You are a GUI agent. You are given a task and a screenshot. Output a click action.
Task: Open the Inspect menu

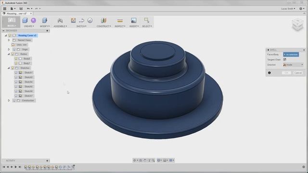point(120,26)
